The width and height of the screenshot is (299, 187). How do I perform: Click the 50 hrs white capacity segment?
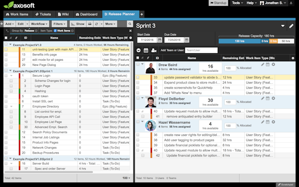click(x=286, y=41)
